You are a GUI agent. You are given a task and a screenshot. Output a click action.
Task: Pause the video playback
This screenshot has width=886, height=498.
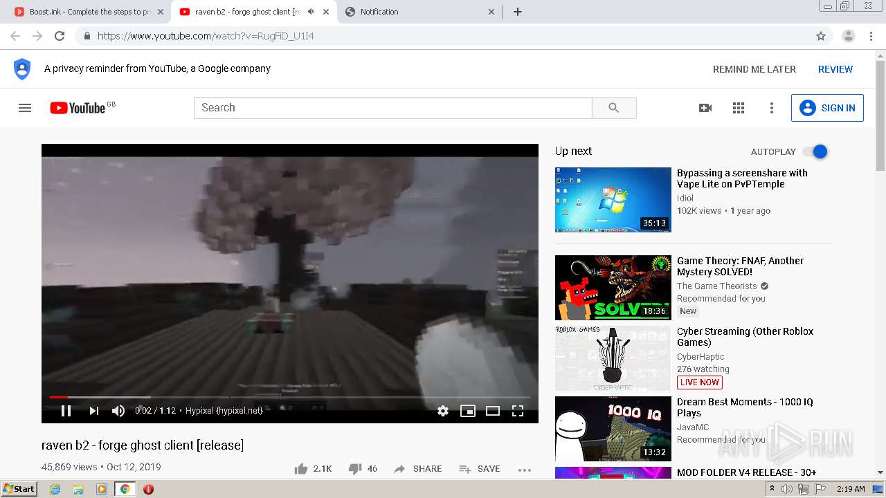tap(66, 411)
